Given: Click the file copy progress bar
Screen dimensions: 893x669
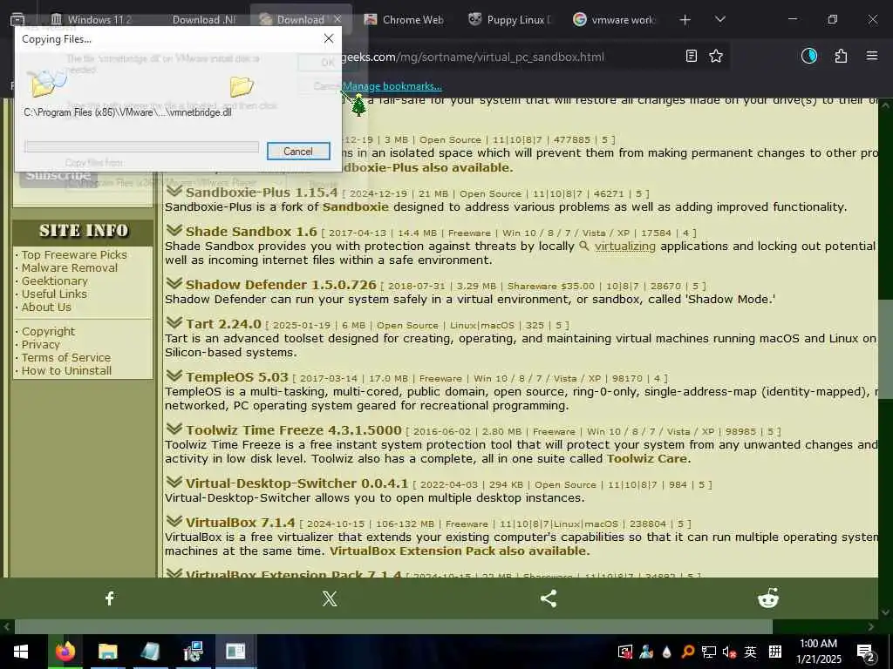Looking at the screenshot, I should 141,146.
